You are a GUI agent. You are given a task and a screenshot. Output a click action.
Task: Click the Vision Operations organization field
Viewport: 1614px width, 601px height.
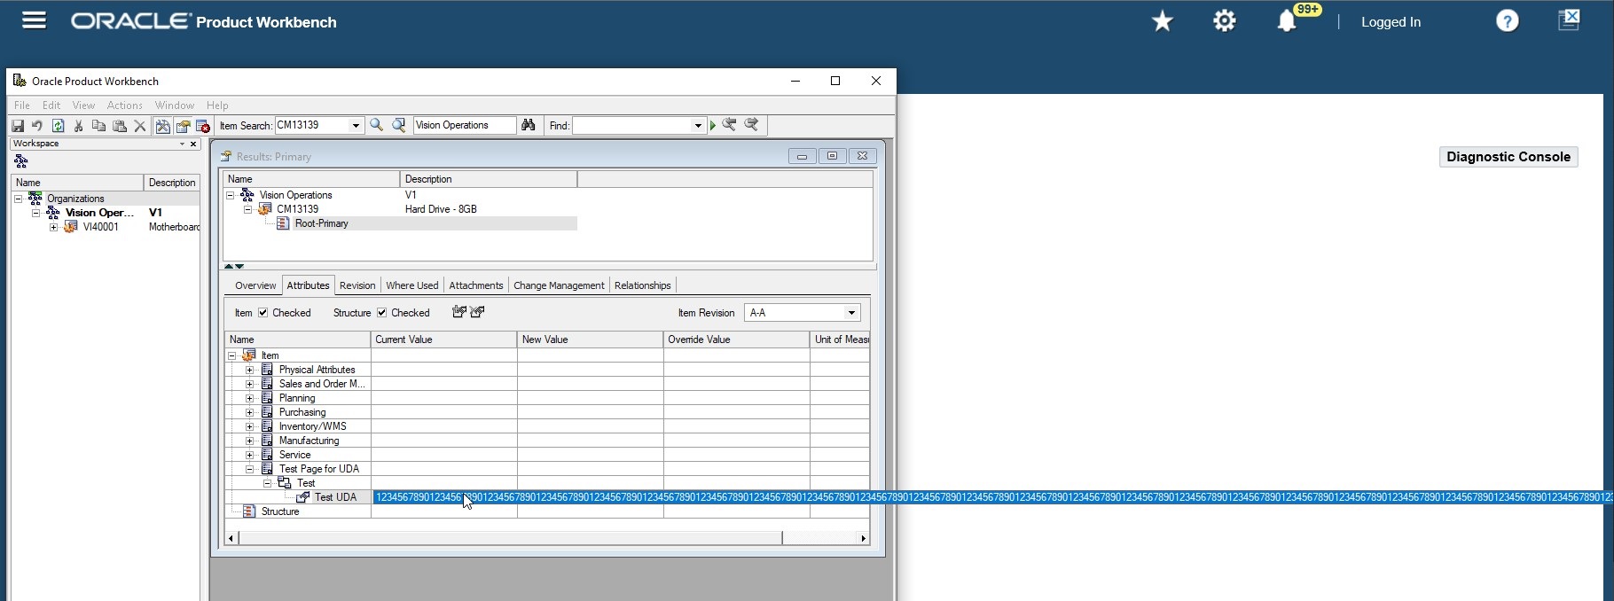point(464,125)
